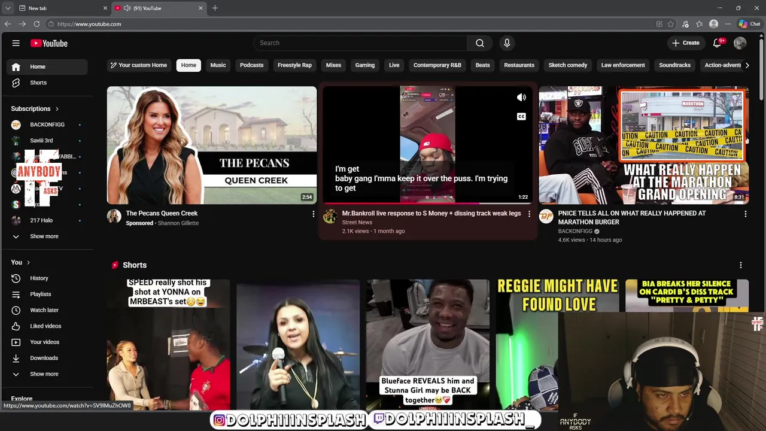Select the Contemporary R&B chip
The image size is (766, 431).
point(437,65)
